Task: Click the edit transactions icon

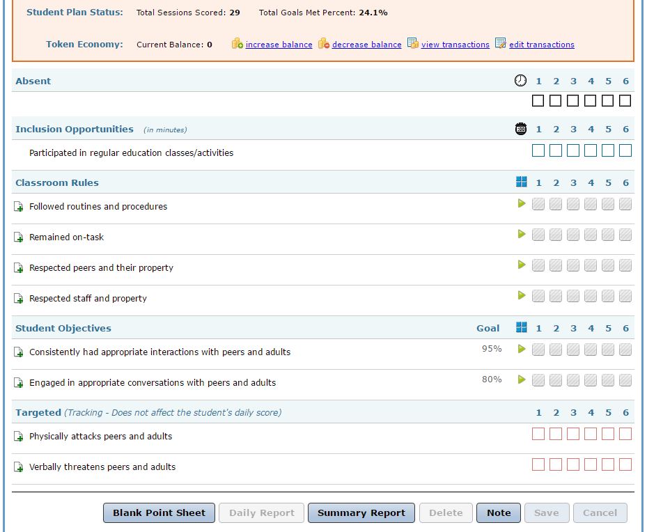Action: (499, 44)
